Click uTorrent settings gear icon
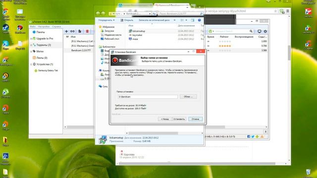The image size is (317, 178). point(265,31)
